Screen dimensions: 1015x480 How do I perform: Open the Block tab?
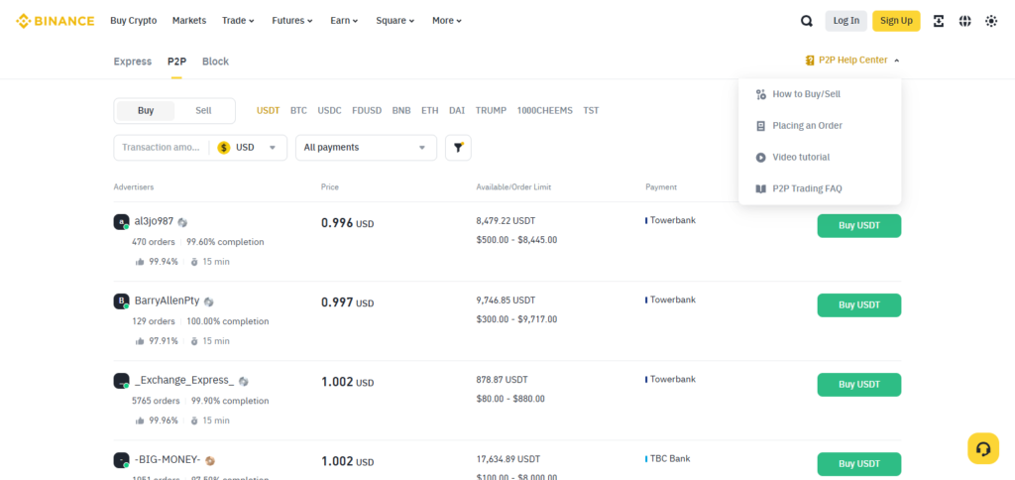215,61
